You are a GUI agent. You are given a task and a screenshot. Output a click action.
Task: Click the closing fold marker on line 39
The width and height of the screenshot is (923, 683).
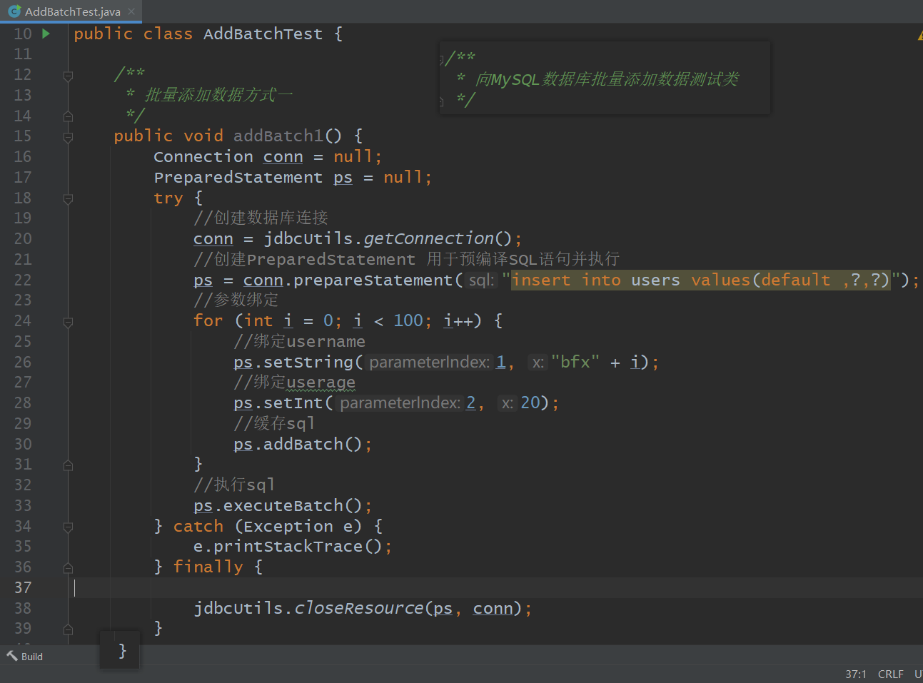[68, 629]
